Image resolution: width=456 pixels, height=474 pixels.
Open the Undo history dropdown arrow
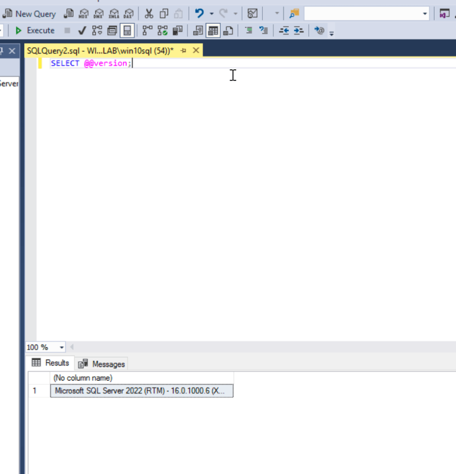[x=212, y=14]
